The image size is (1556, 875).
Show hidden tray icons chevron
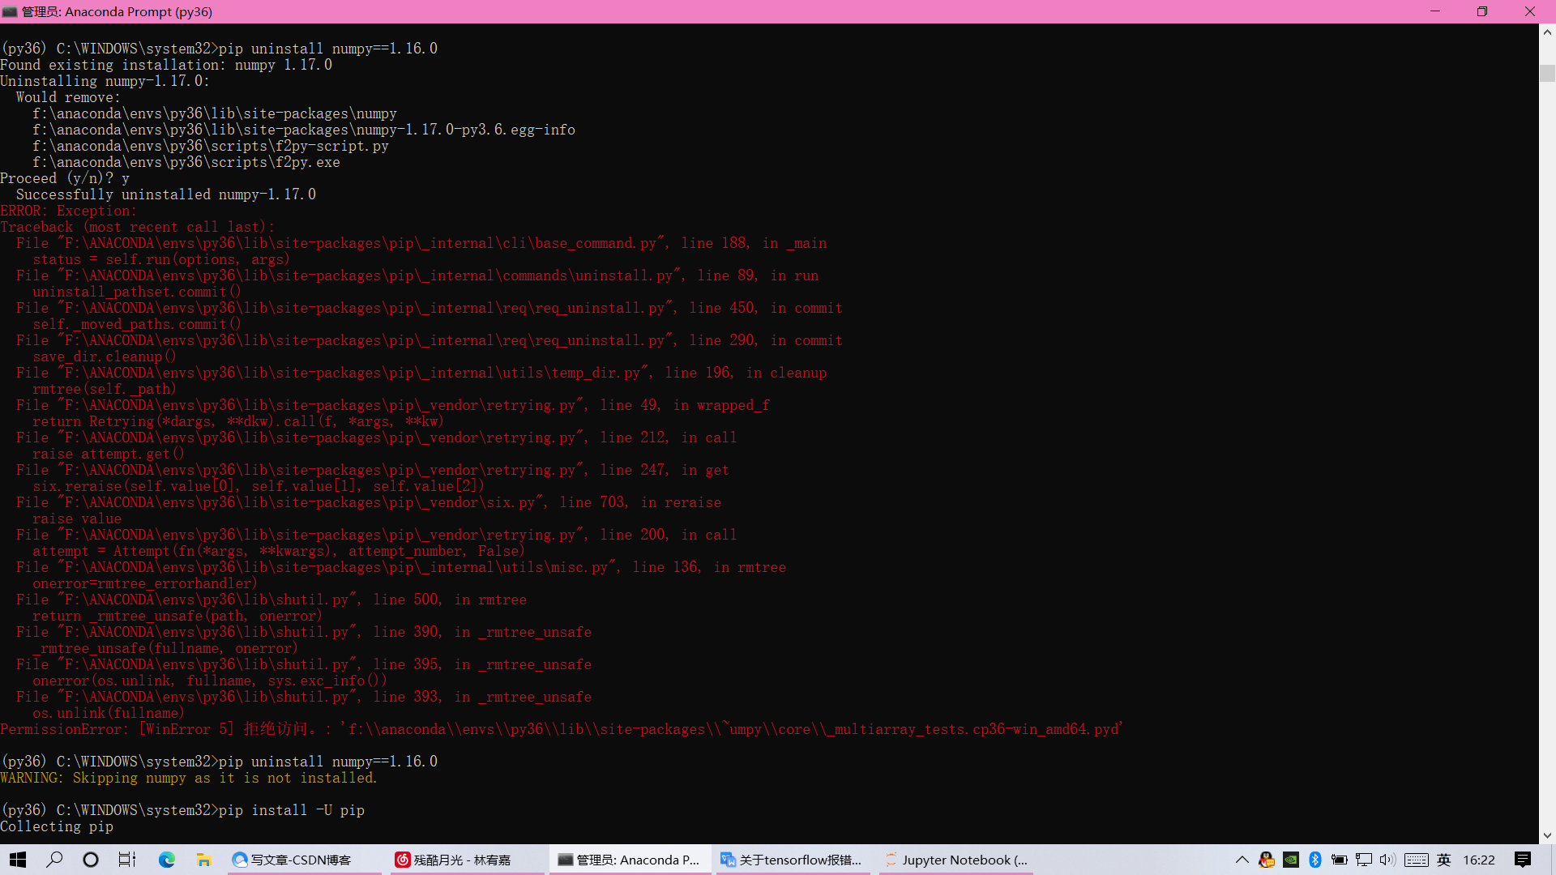tap(1242, 860)
